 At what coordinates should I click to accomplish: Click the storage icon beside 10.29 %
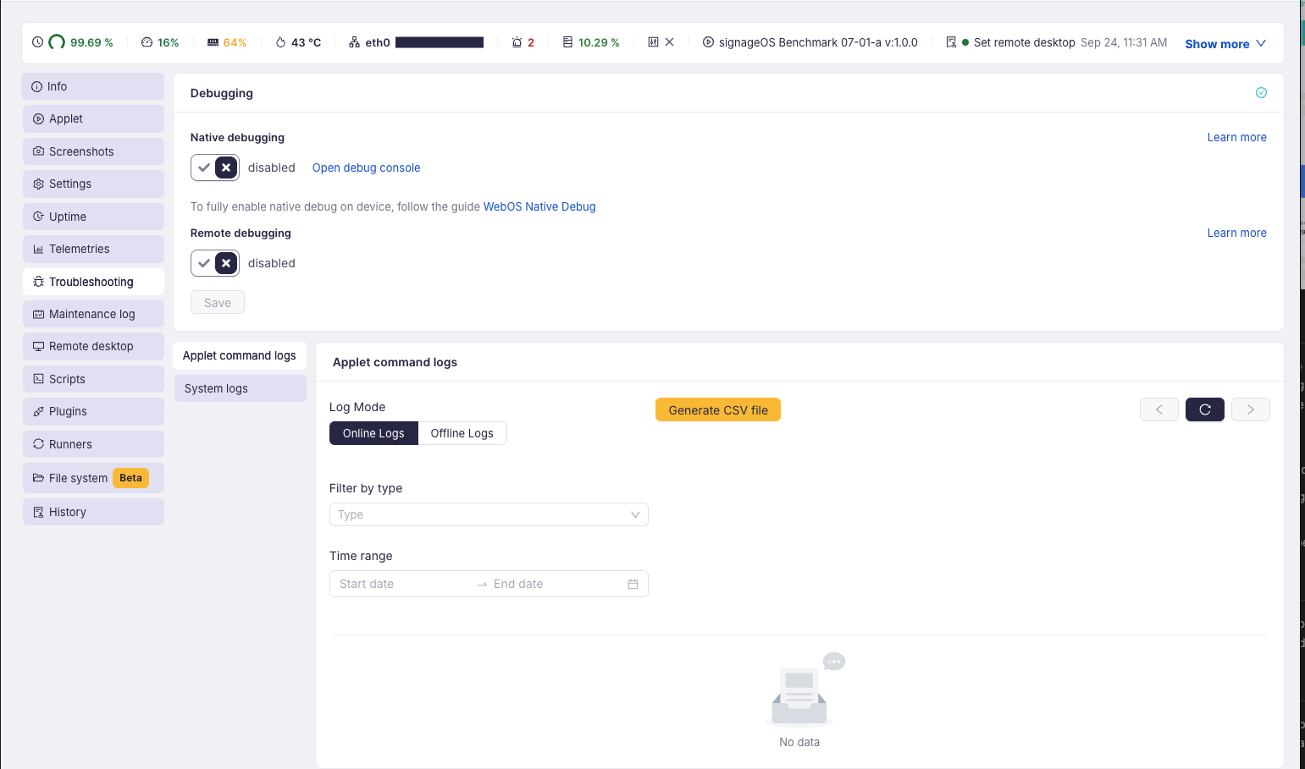coord(567,42)
